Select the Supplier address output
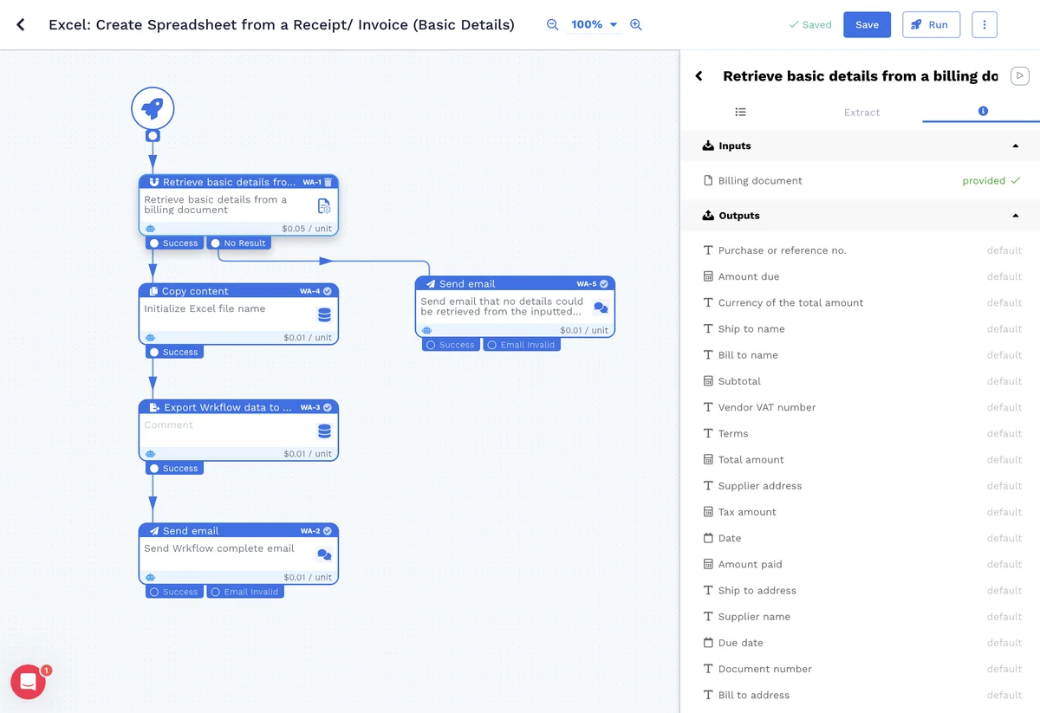Viewport: 1040px width, 713px height. click(861, 486)
